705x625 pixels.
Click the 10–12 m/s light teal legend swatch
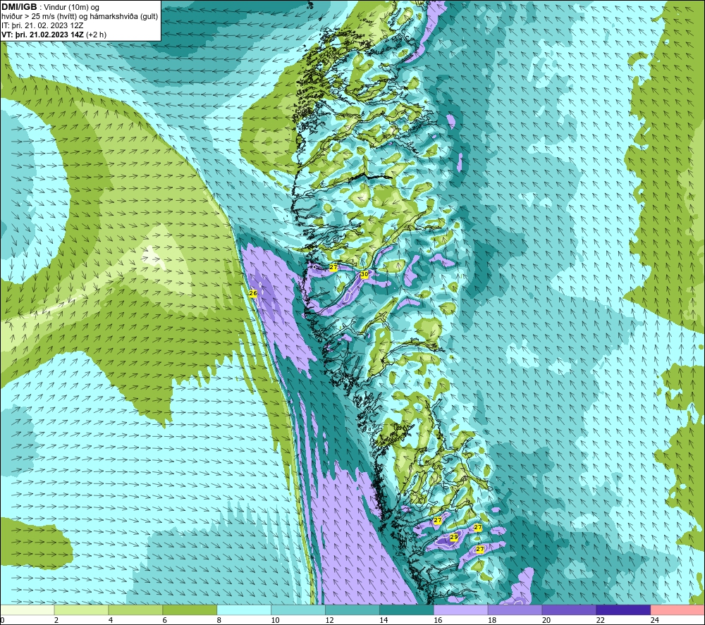pyautogui.click(x=298, y=609)
